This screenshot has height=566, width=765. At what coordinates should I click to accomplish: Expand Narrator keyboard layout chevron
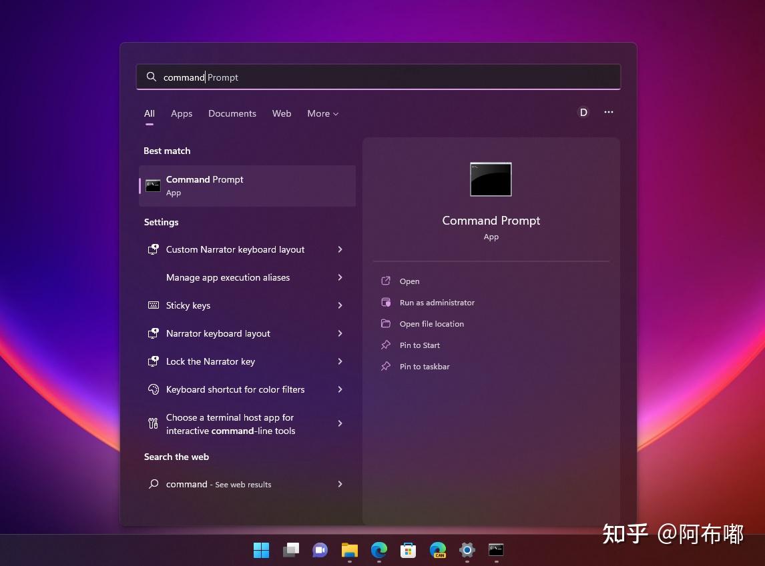pyautogui.click(x=340, y=333)
